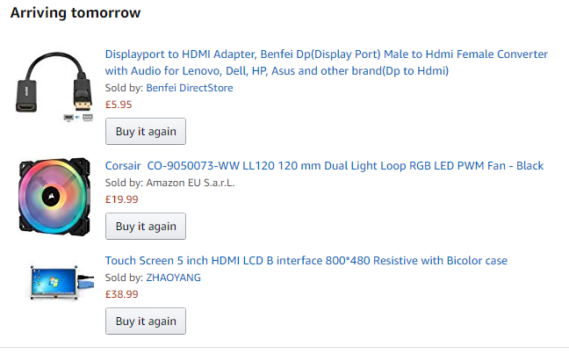Open the Touch Screen 5 inch HDMI LCD link

[306, 261]
